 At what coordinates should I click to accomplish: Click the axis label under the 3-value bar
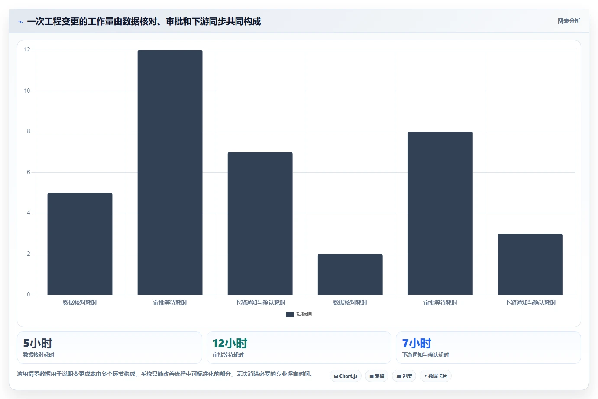click(x=530, y=303)
